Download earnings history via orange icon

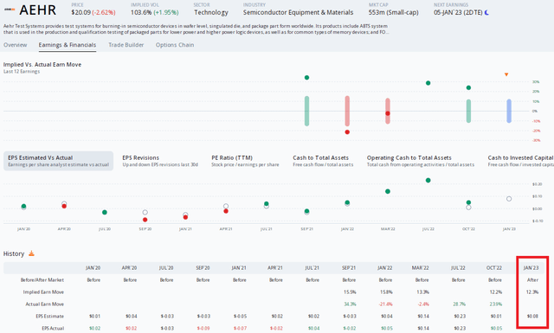(31, 253)
